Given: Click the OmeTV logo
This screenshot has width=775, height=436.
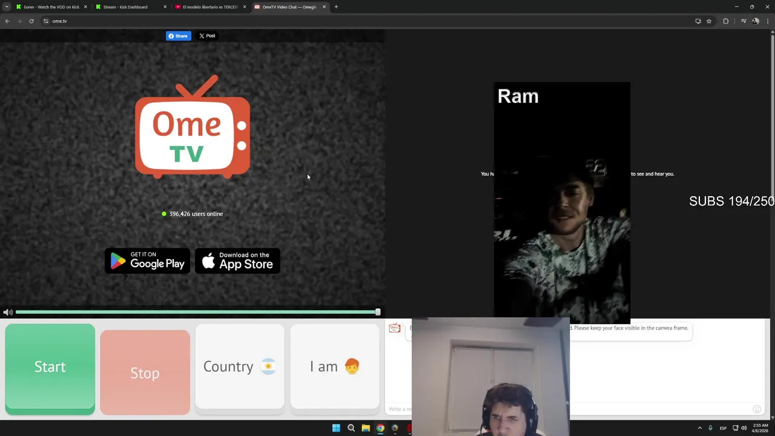Looking at the screenshot, I should 193,127.
